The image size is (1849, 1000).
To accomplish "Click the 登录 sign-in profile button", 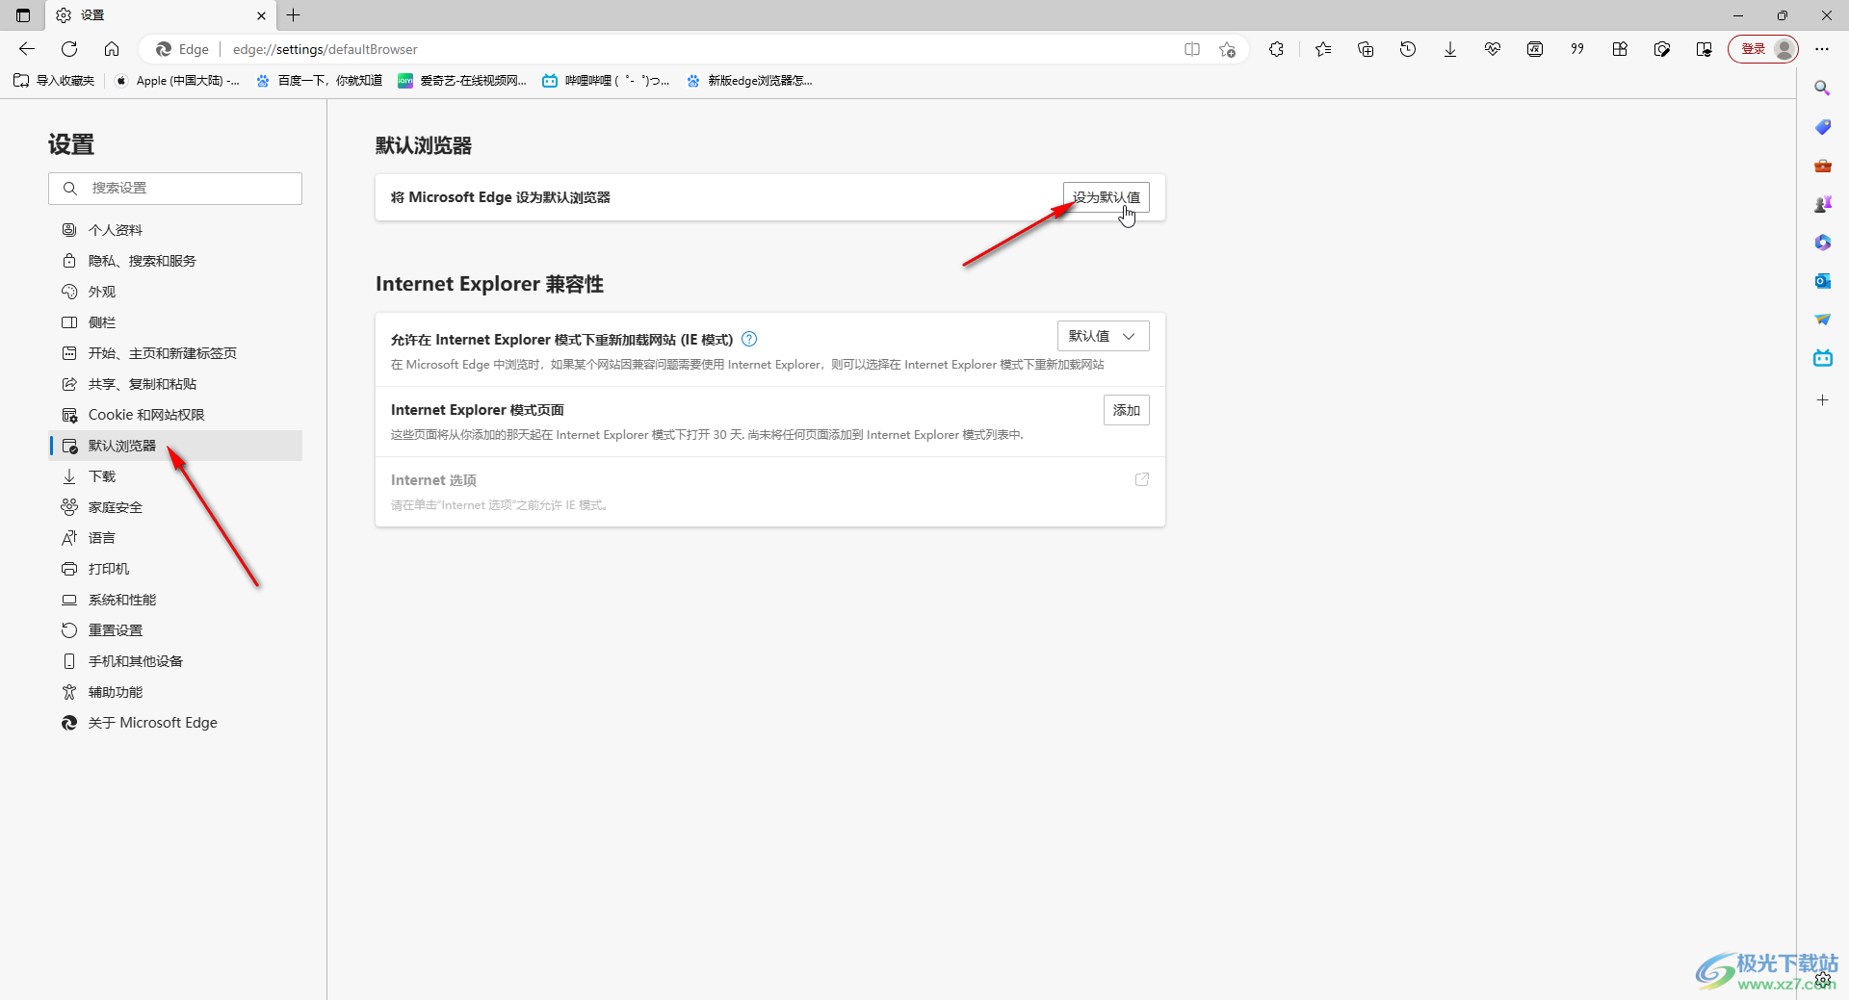I will [1763, 49].
